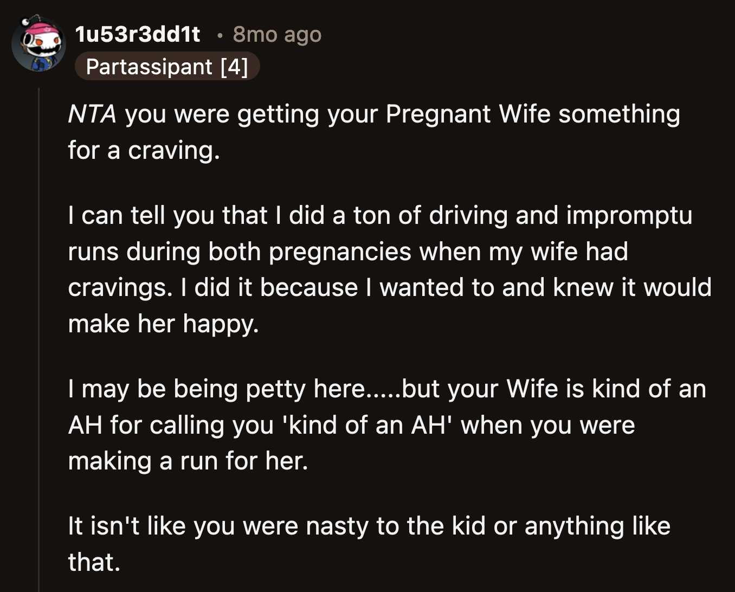Click the 8mo ago timestamp

[276, 34]
